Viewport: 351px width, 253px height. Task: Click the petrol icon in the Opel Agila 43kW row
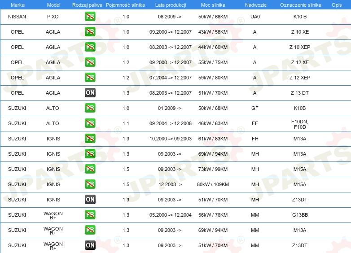[x=90, y=32]
